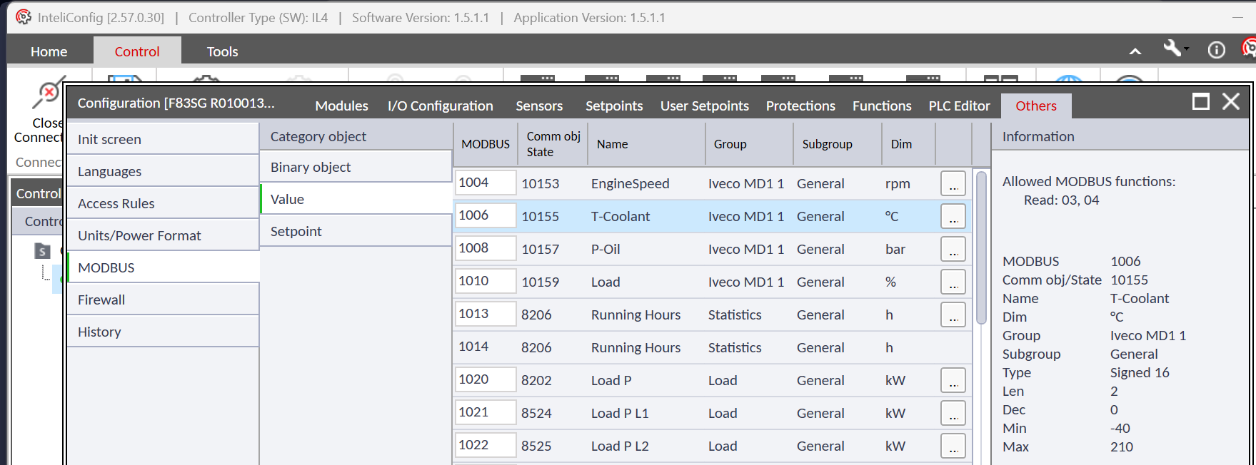The image size is (1256, 465).
Task: Maximize the Configuration dialog
Action: tap(1201, 102)
